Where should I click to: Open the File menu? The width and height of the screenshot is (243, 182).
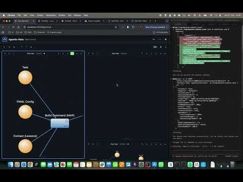[19, 15]
